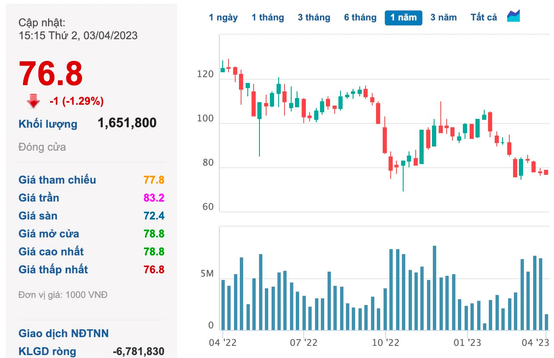Click the 5M volume axis label
Screen dimensions: 554x358
coord(207,274)
